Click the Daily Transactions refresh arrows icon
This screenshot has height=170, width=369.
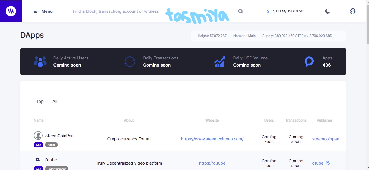click(x=130, y=62)
